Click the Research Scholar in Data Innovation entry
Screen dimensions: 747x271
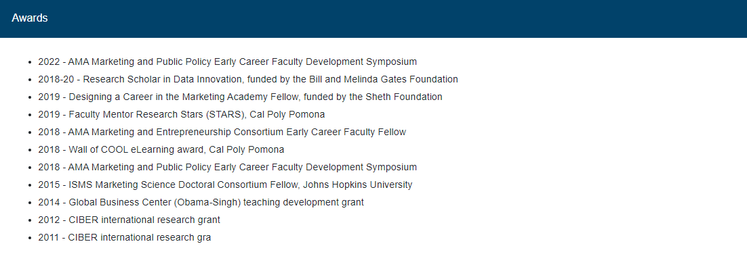[247, 79]
